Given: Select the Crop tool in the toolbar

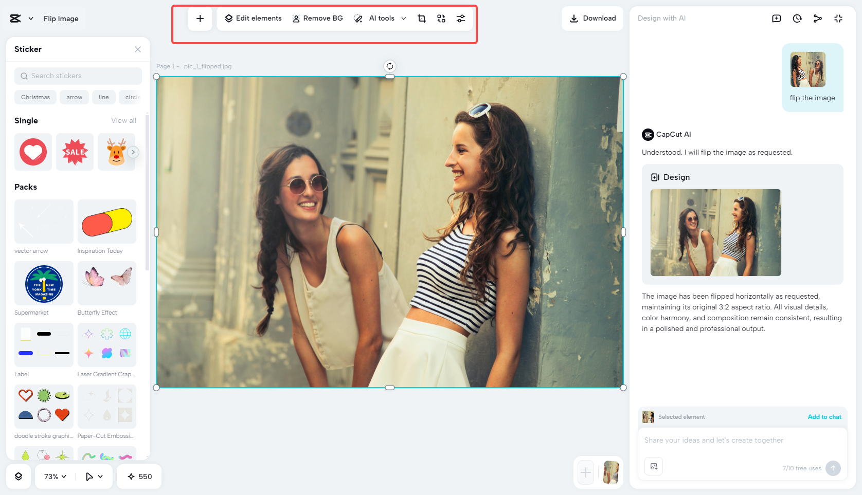Looking at the screenshot, I should pos(422,18).
